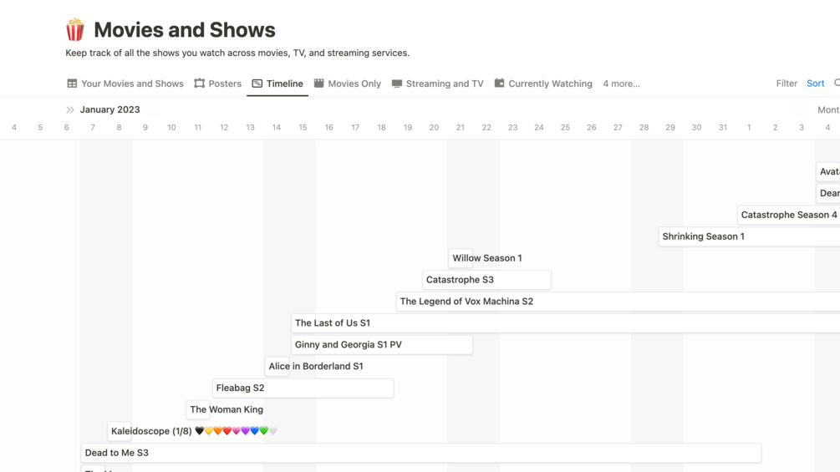Open The Last of Us S1 timeline bar
Image resolution: width=840 pixels, height=472 pixels.
tap(333, 323)
